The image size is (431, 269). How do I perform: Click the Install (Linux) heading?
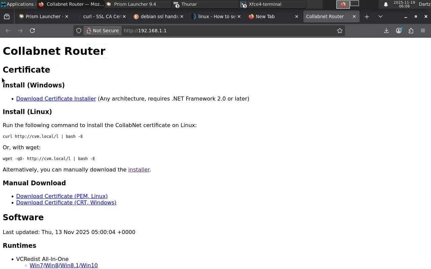[27, 112]
